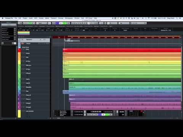Mute the topmost red track

(x=22, y=49)
